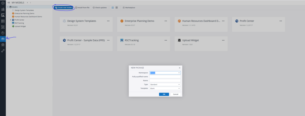Image resolution: width=305 pixels, height=116 pixels.
Task: Click the Design System Templates card icon
Action: (64, 21)
